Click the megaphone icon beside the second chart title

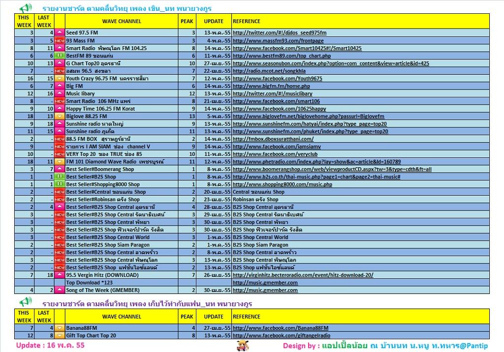click(x=25, y=302)
